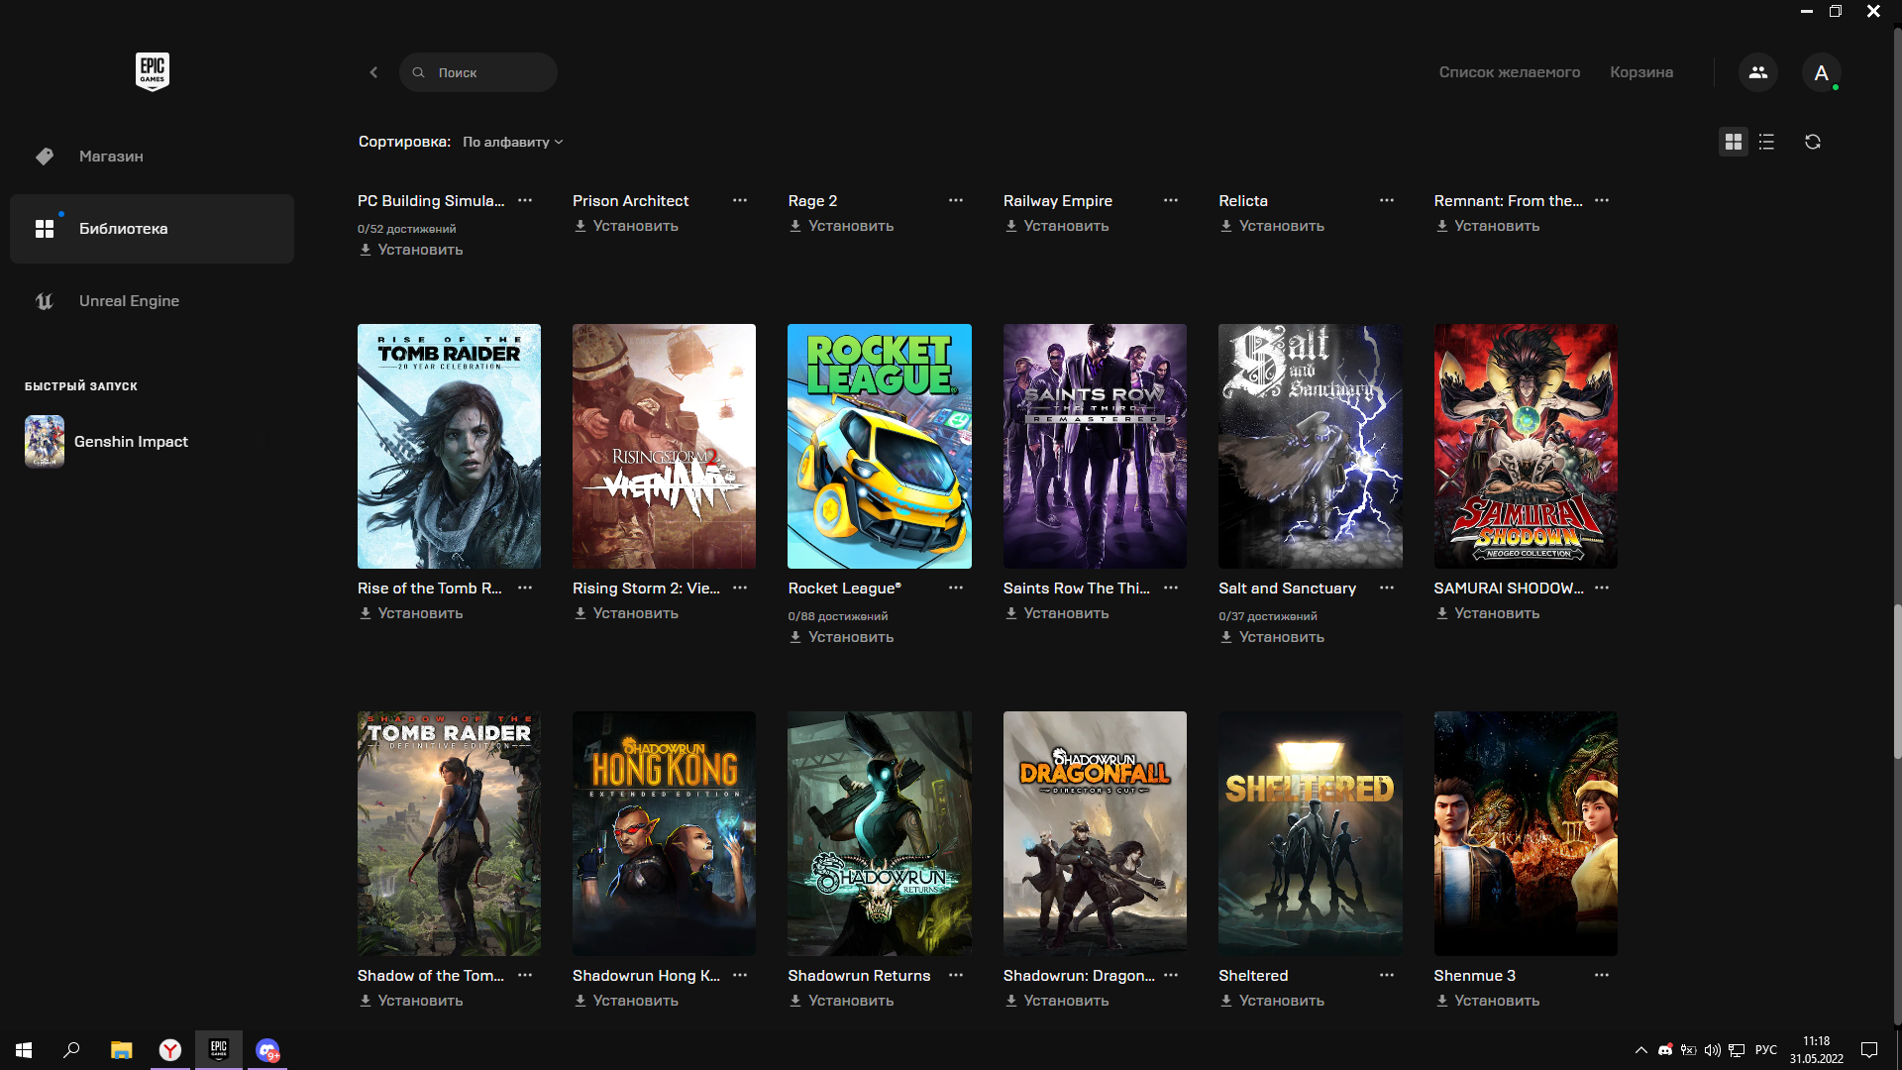
Task: Open the sort order dropdown По алфавиту
Action: (512, 142)
